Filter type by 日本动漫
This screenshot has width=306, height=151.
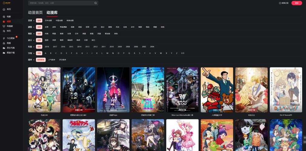point(48,20)
